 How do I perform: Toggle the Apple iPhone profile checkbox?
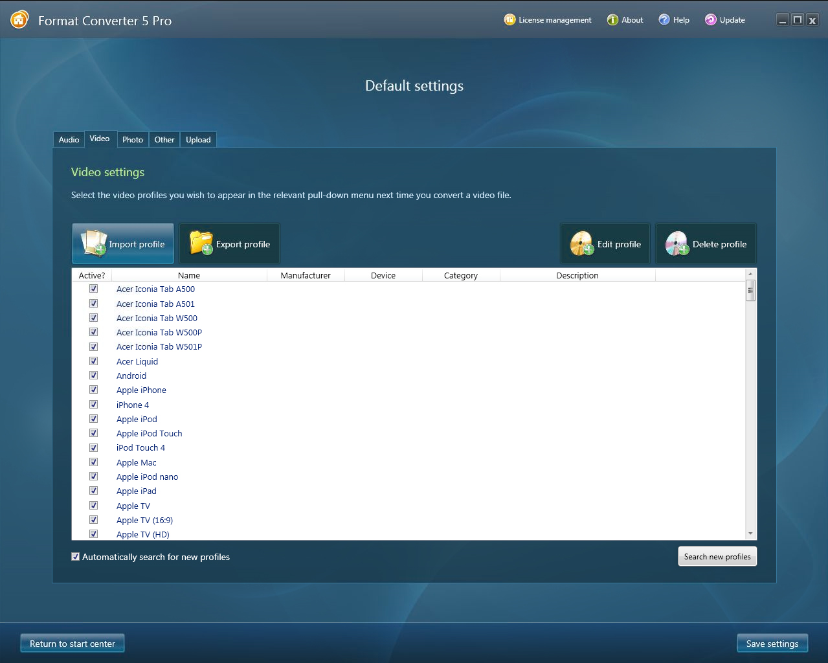pos(94,390)
